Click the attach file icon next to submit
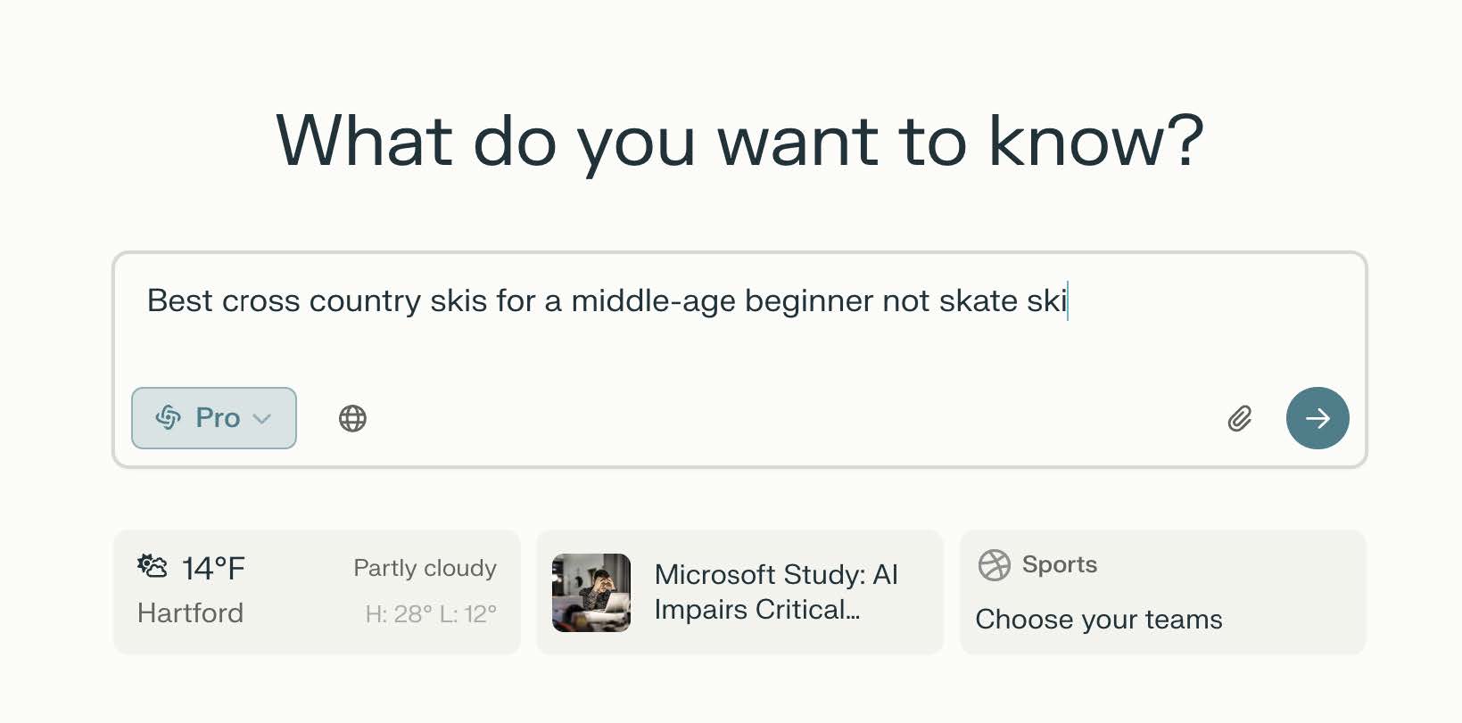This screenshot has width=1462, height=723. (x=1239, y=418)
